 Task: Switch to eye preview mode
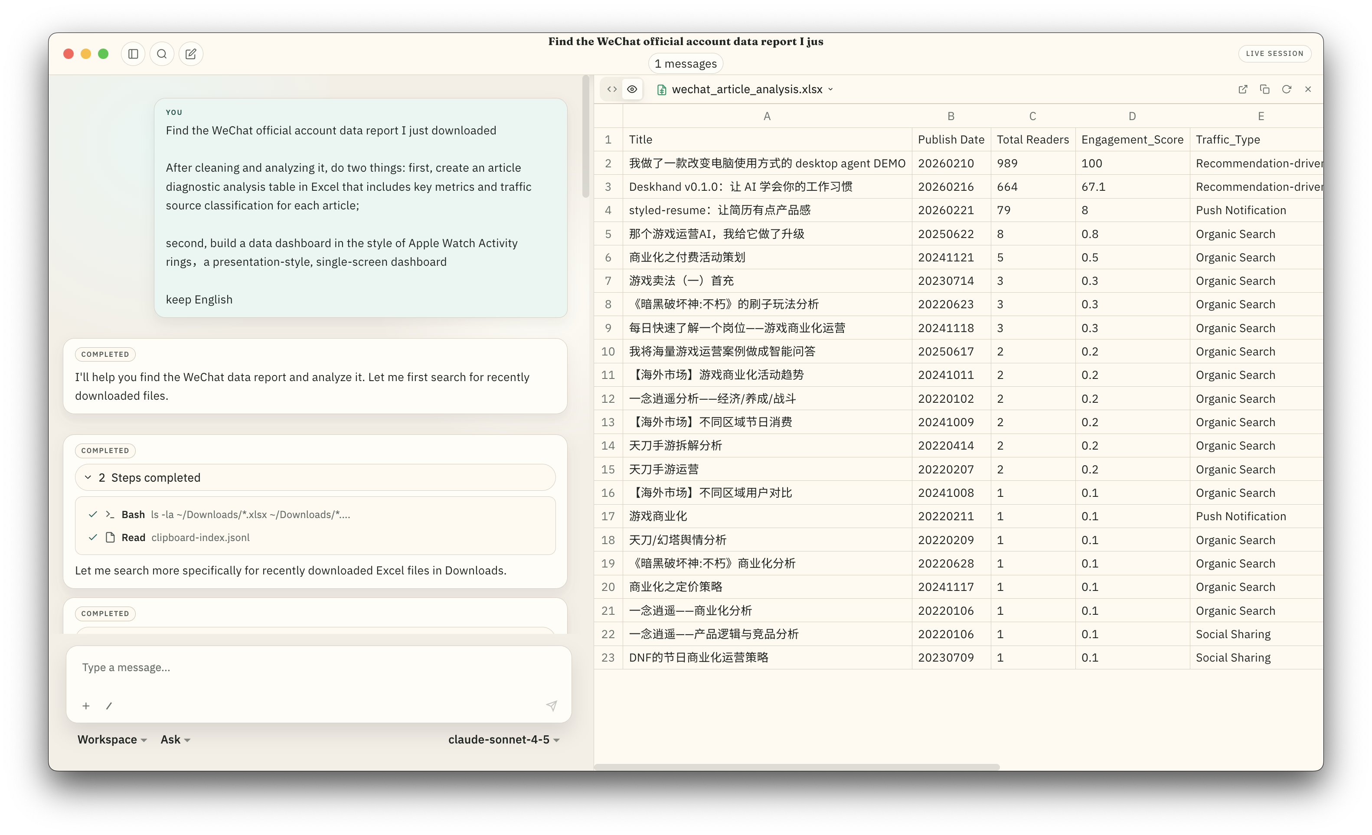click(632, 89)
